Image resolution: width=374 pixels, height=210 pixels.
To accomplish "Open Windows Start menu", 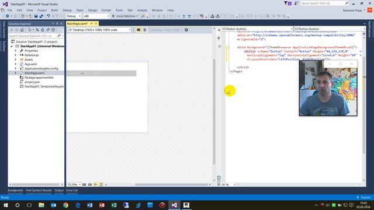I will [x=5, y=205].
